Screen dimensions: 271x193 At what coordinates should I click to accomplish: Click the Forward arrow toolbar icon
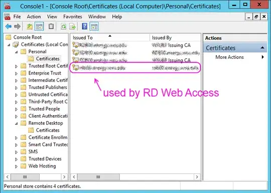coord(17,27)
